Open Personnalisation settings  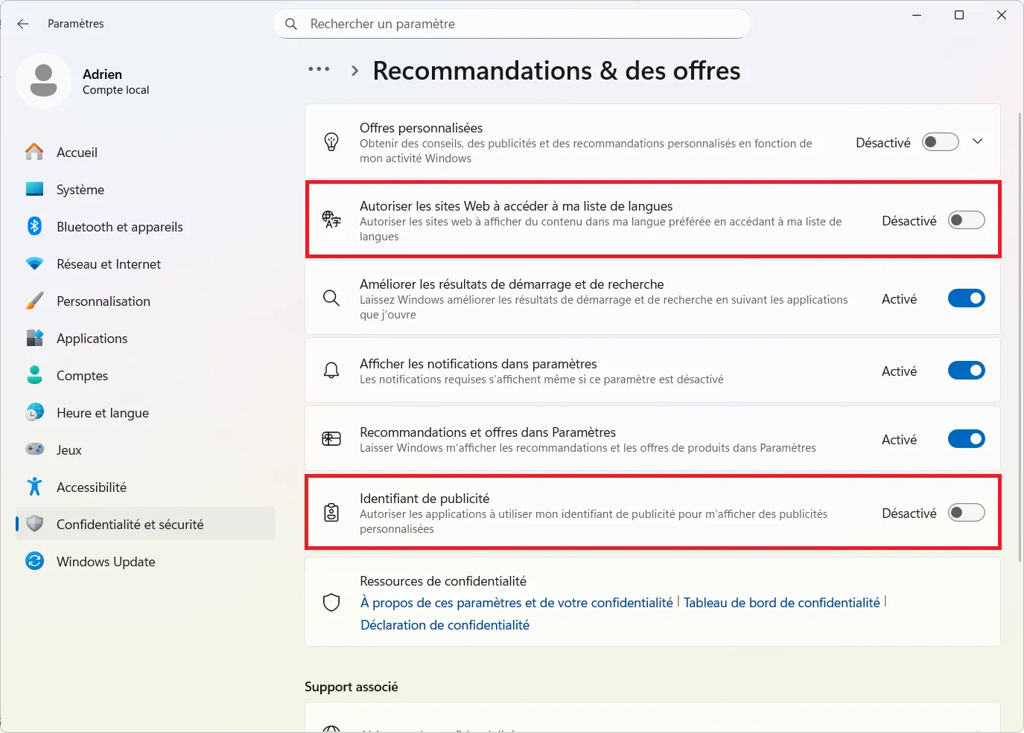point(145,301)
